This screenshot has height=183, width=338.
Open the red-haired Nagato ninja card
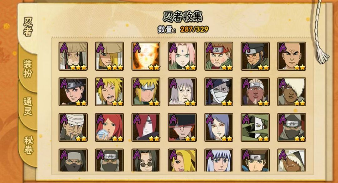point(146,127)
